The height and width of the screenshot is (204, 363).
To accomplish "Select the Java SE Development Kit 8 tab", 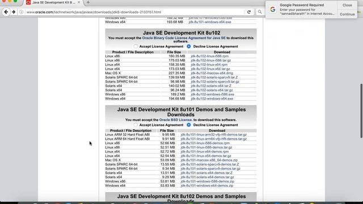I will click(53, 2).
